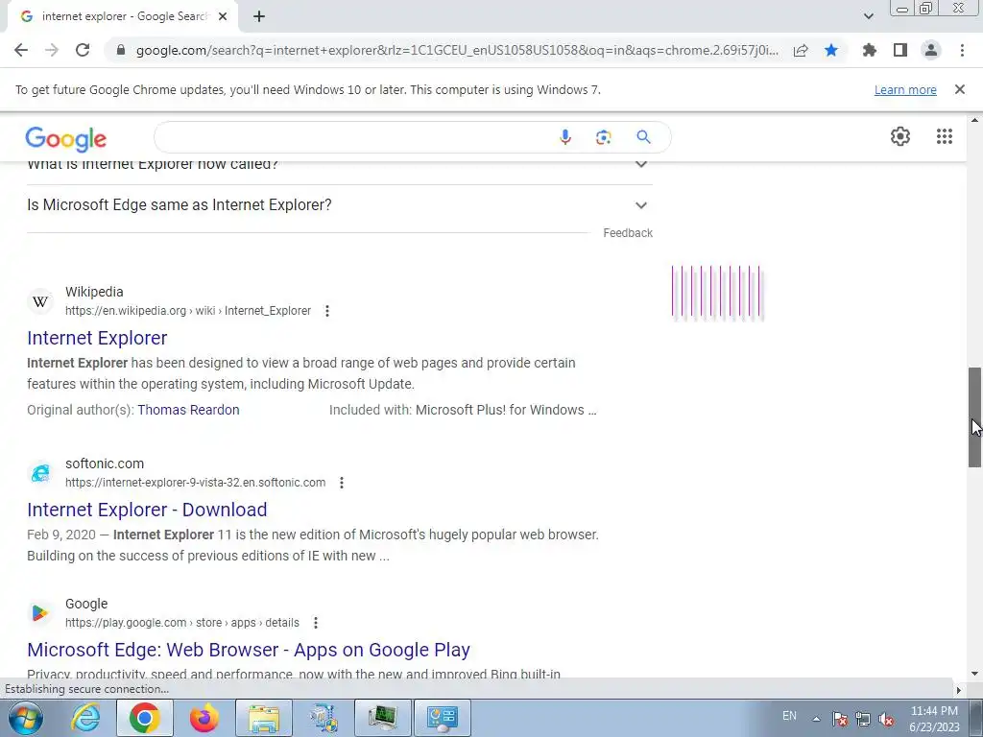
Task: Open 'Microsoft Edge: Web Browser' Google Play result
Action: [249, 650]
